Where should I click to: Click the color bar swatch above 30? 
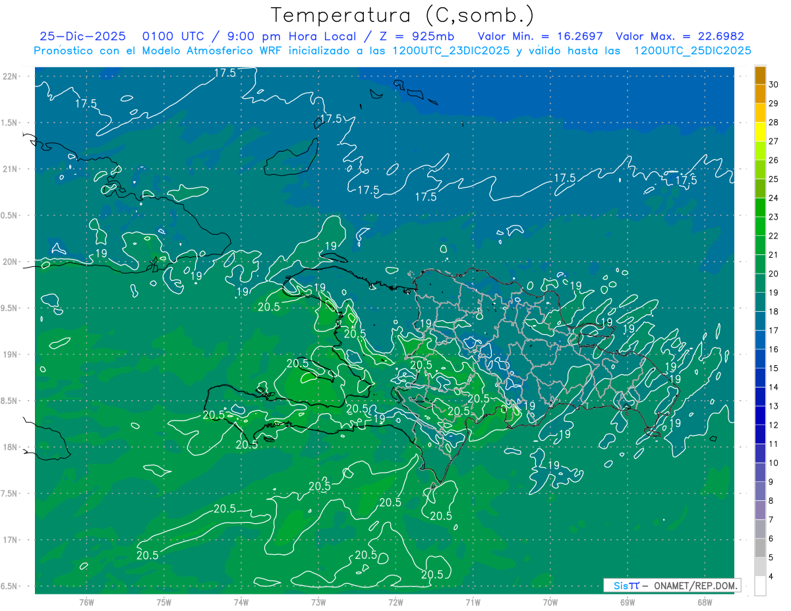click(760, 75)
